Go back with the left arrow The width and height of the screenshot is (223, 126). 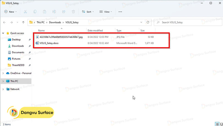pos(4,22)
